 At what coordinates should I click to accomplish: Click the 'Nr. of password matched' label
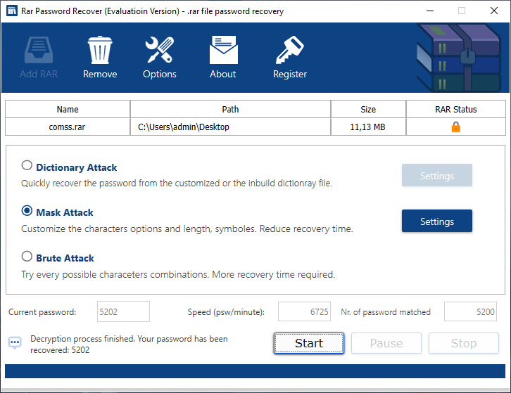coord(386,312)
